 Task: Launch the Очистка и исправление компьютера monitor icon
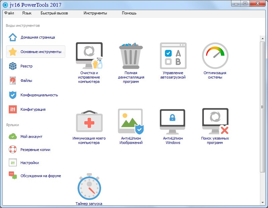coord(89,56)
